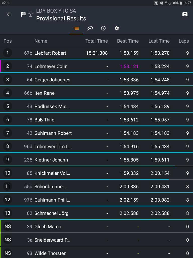Tap the Laps column header
Screen dimensions: 193x258
pyautogui.click(x=183, y=41)
